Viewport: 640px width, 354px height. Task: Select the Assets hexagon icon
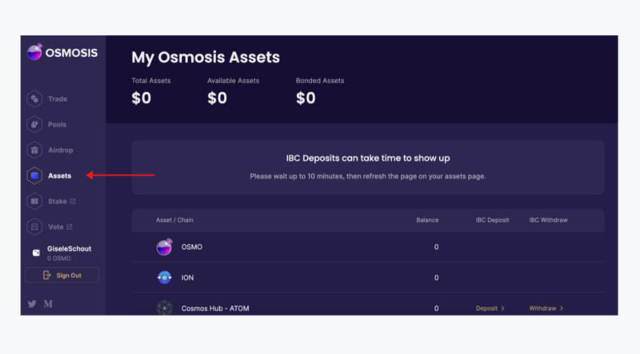point(34,175)
